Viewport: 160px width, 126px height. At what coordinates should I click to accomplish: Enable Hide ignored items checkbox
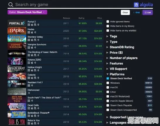(108, 21)
